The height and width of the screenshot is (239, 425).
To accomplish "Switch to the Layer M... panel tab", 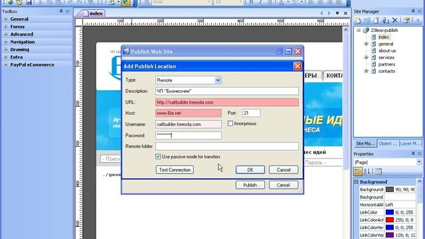I will click(410, 143).
